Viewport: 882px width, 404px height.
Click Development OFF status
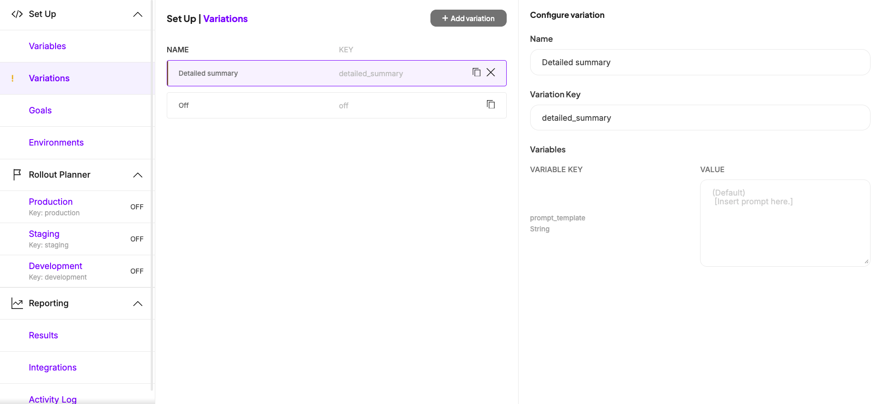[137, 271]
